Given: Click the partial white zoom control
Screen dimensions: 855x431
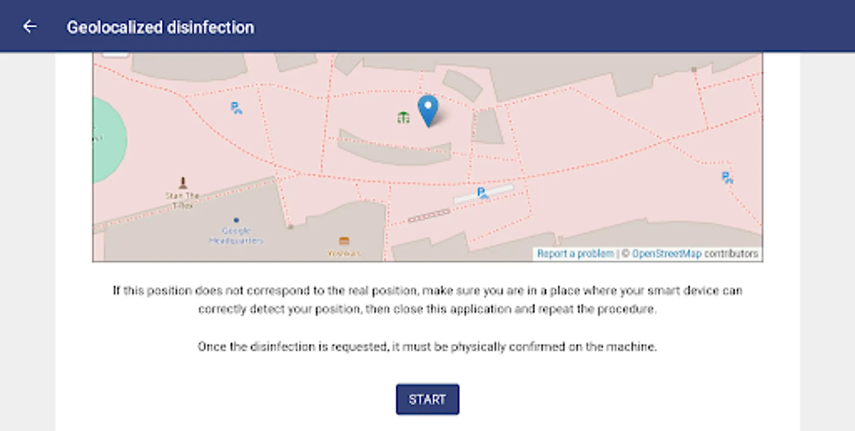Looking at the screenshot, I should pos(115,55).
